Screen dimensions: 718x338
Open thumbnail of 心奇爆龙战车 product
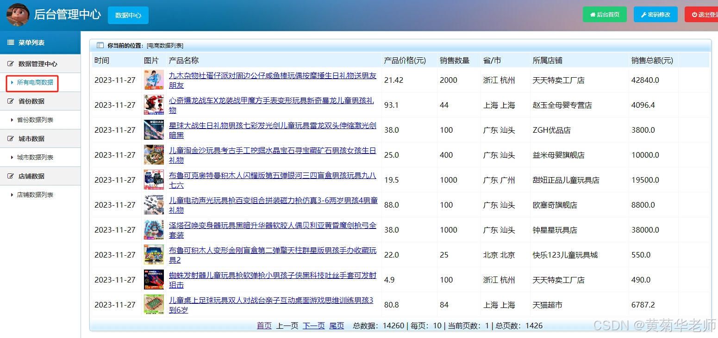click(x=154, y=105)
